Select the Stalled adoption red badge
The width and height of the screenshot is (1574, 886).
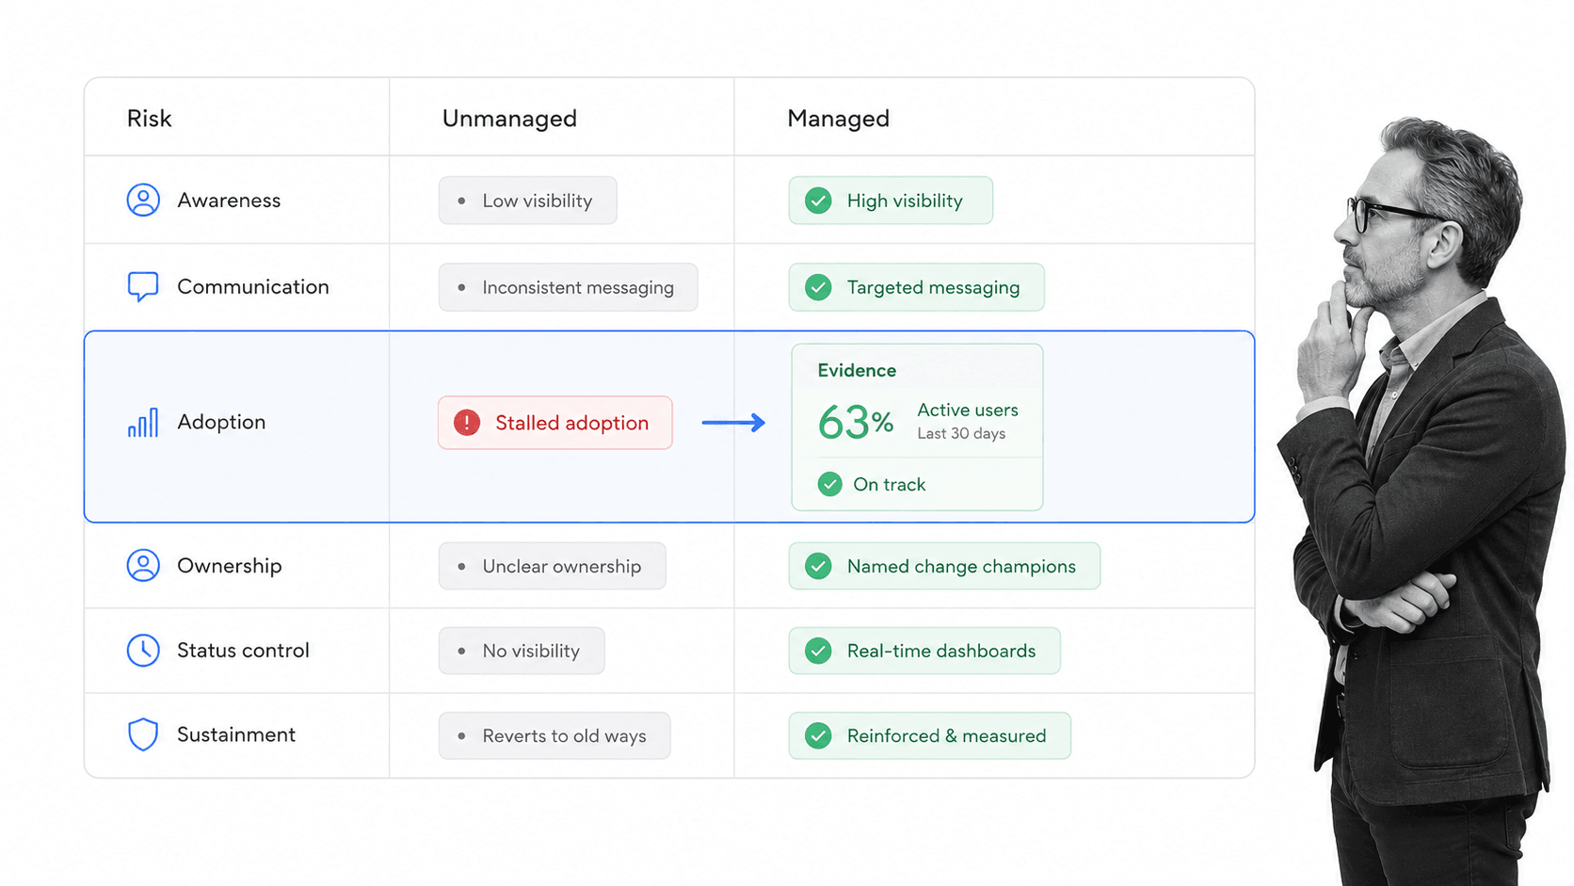(x=555, y=423)
